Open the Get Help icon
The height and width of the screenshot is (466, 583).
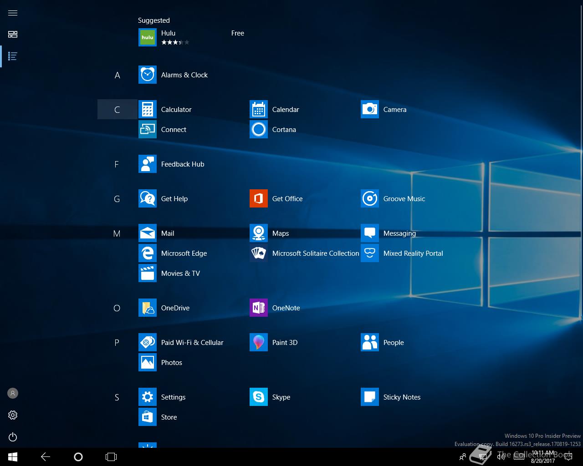click(x=148, y=198)
